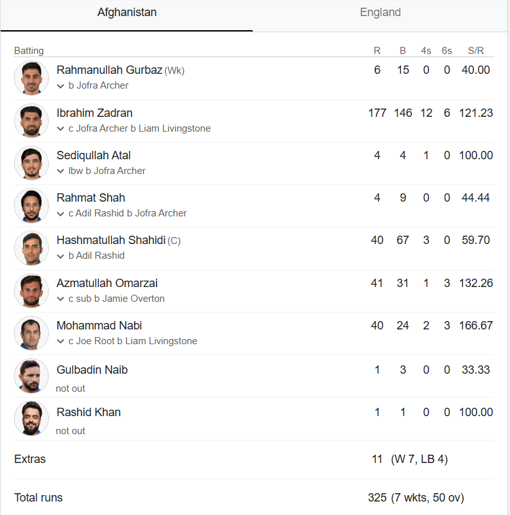Open the Mohammad Nabi name link
The image size is (510, 515).
pos(99,326)
